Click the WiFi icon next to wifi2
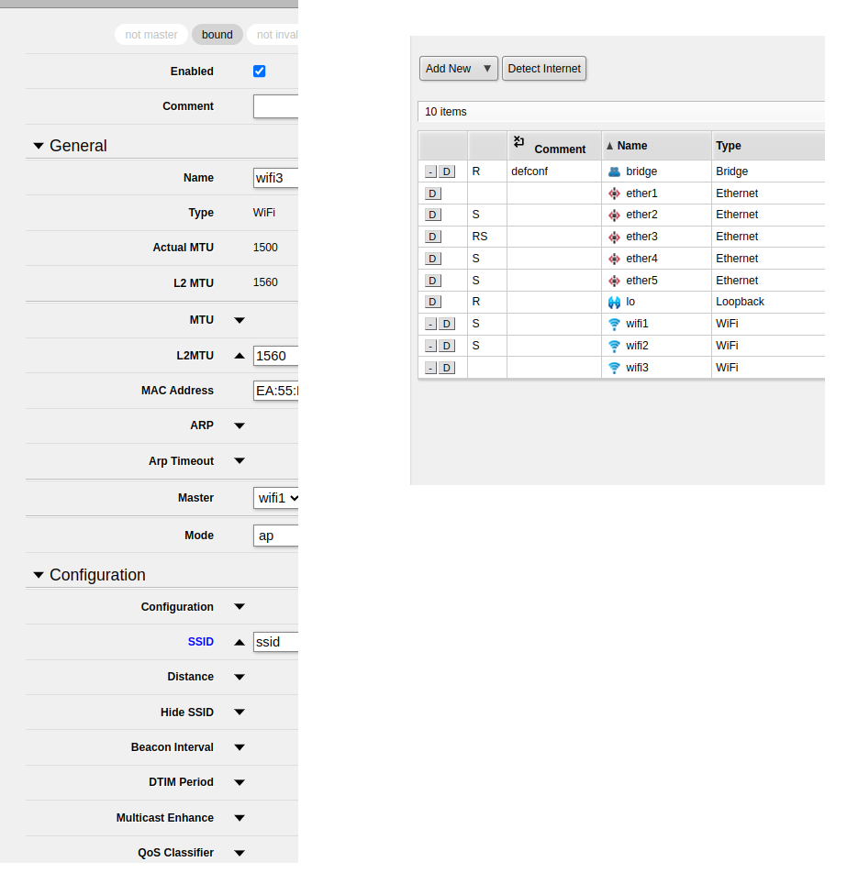 612,346
